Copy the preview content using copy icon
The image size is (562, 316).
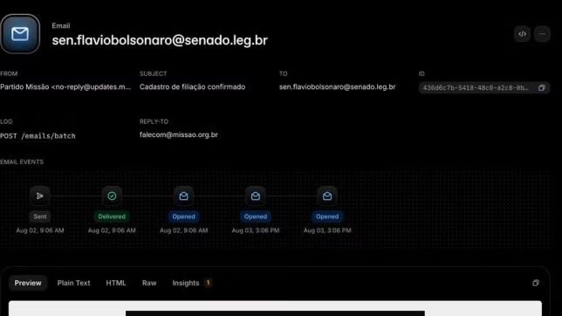[x=536, y=283]
